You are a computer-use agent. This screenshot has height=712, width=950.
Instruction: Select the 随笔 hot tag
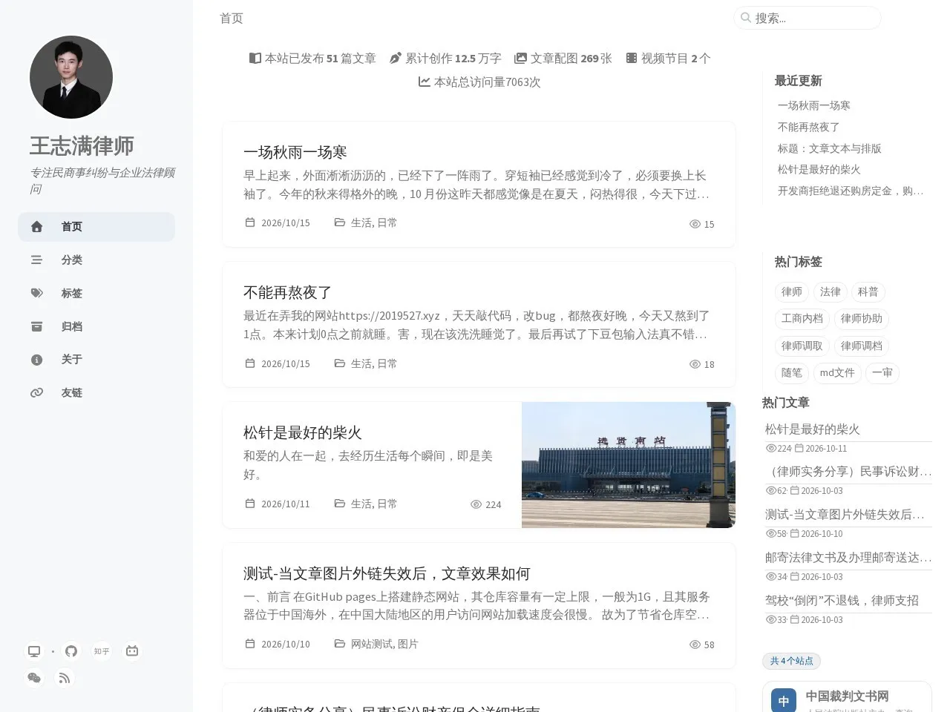click(792, 373)
